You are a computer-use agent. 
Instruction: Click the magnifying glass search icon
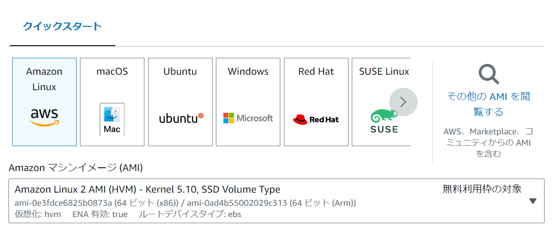489,74
